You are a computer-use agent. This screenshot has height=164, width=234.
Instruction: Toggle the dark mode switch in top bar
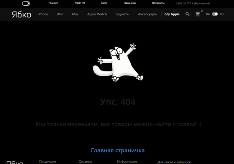pos(26,4)
